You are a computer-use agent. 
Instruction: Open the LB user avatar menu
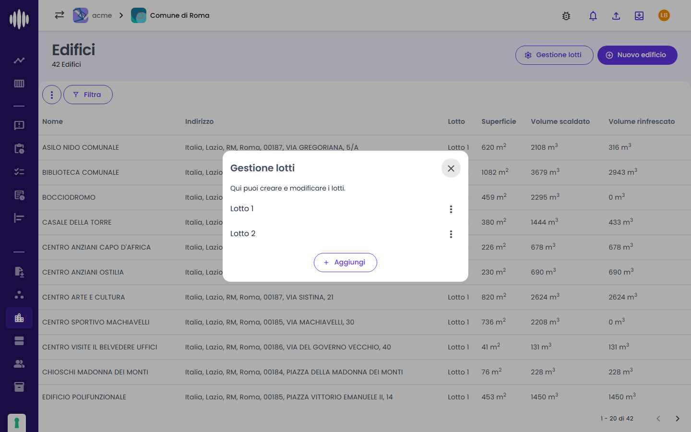(x=664, y=15)
